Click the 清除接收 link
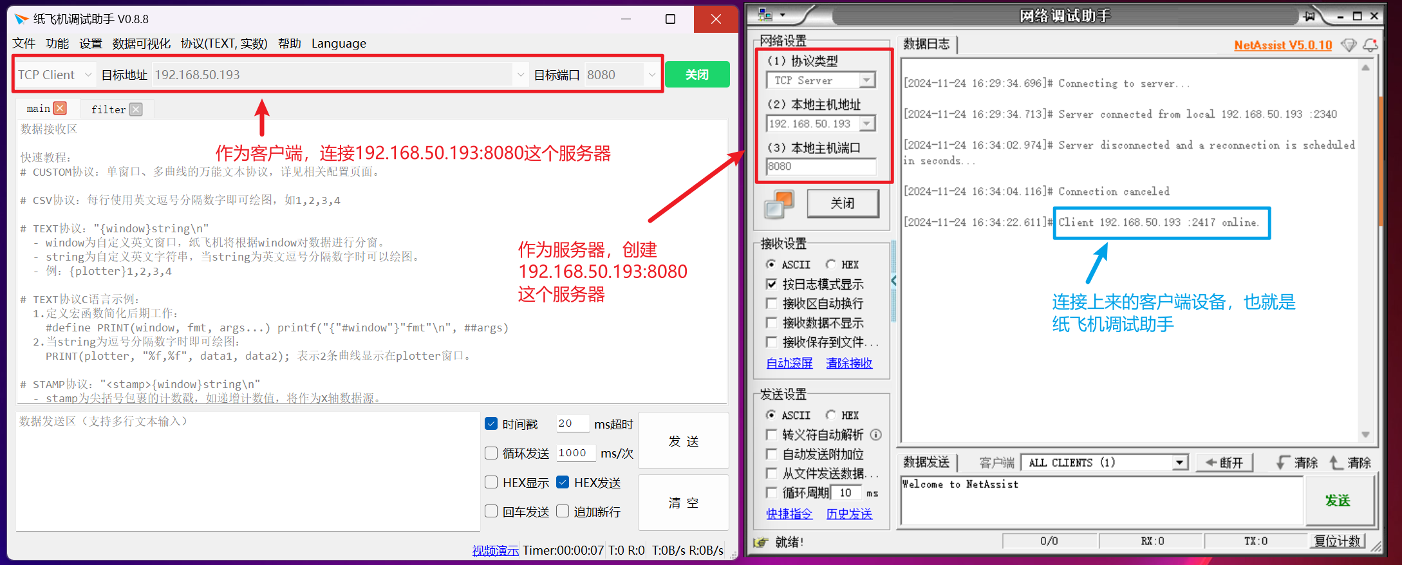The image size is (1402, 565). (849, 363)
